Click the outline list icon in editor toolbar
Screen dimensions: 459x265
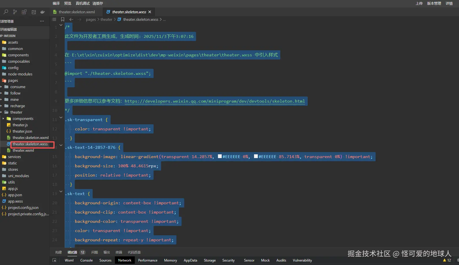(54, 19)
